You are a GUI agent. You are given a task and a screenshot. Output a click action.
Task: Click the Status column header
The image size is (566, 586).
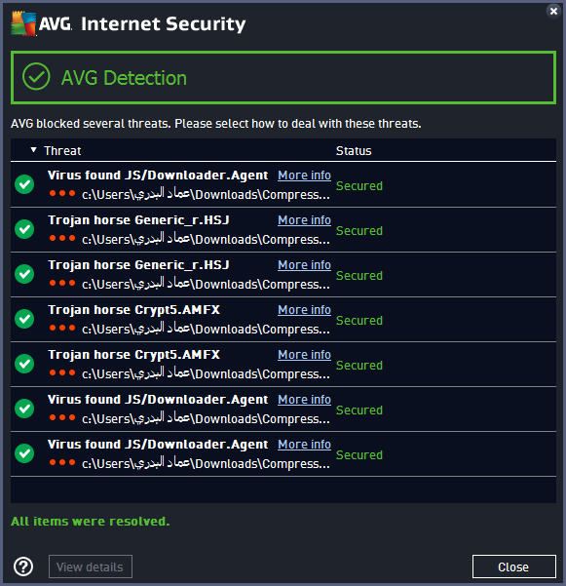(x=354, y=150)
